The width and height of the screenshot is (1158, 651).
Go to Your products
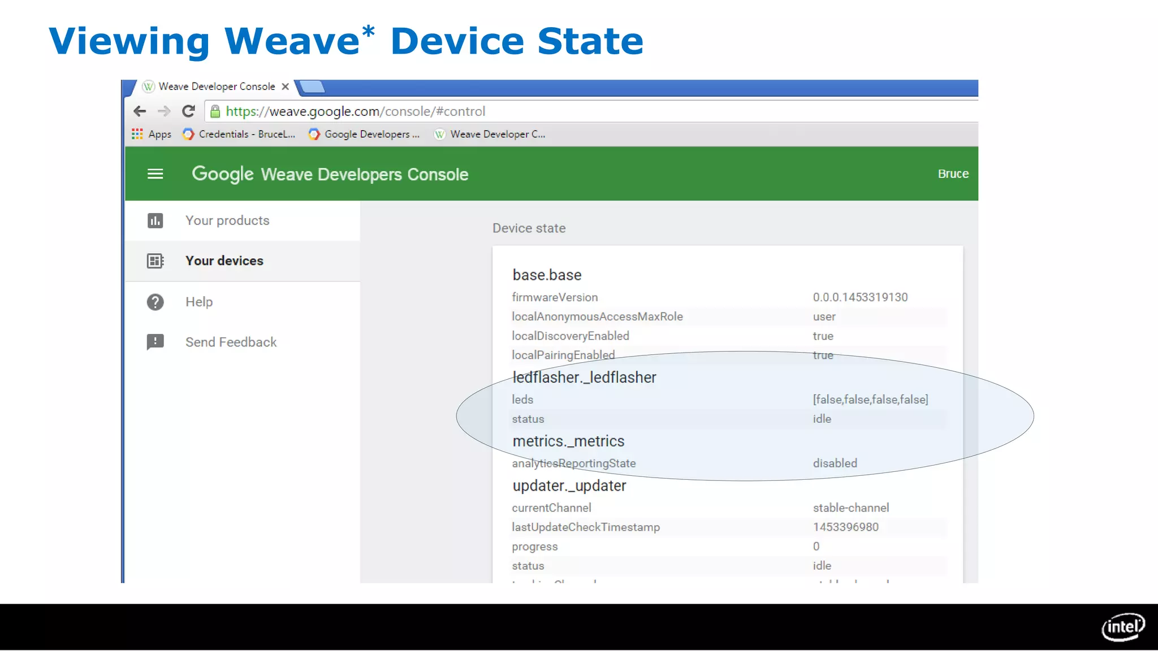tap(227, 220)
